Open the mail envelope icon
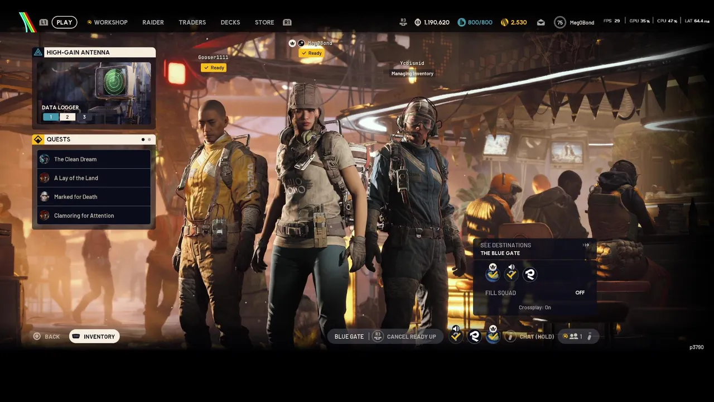714x402 pixels. (x=541, y=22)
